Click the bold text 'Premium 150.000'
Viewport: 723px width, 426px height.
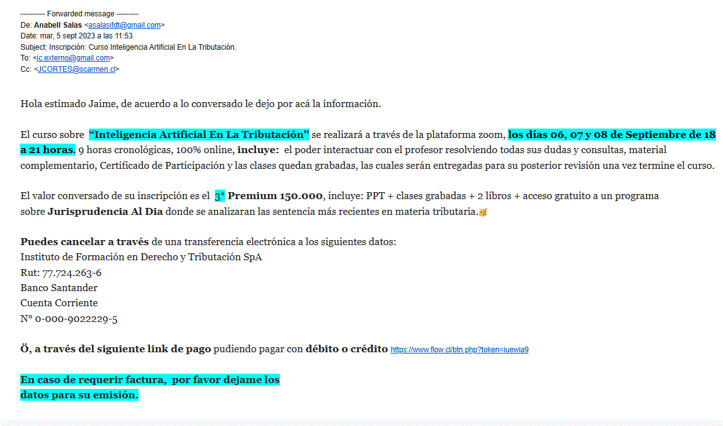coord(275,196)
